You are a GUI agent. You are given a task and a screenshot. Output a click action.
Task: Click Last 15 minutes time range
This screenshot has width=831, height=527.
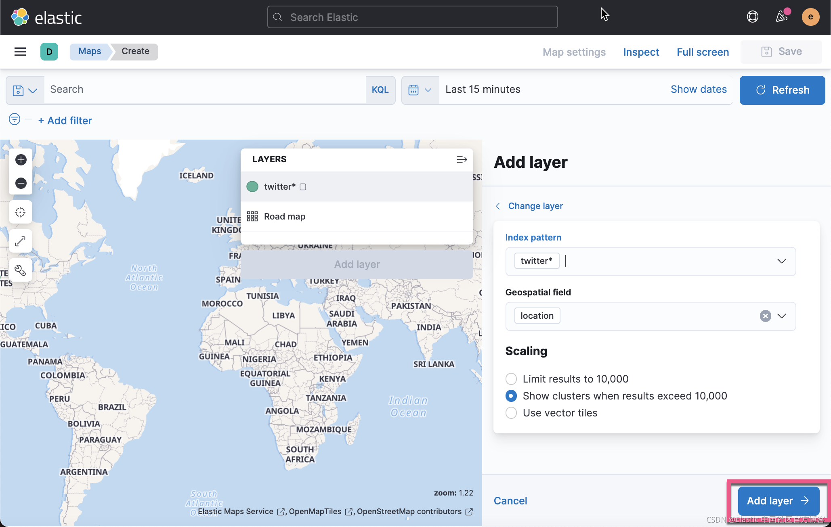point(483,90)
